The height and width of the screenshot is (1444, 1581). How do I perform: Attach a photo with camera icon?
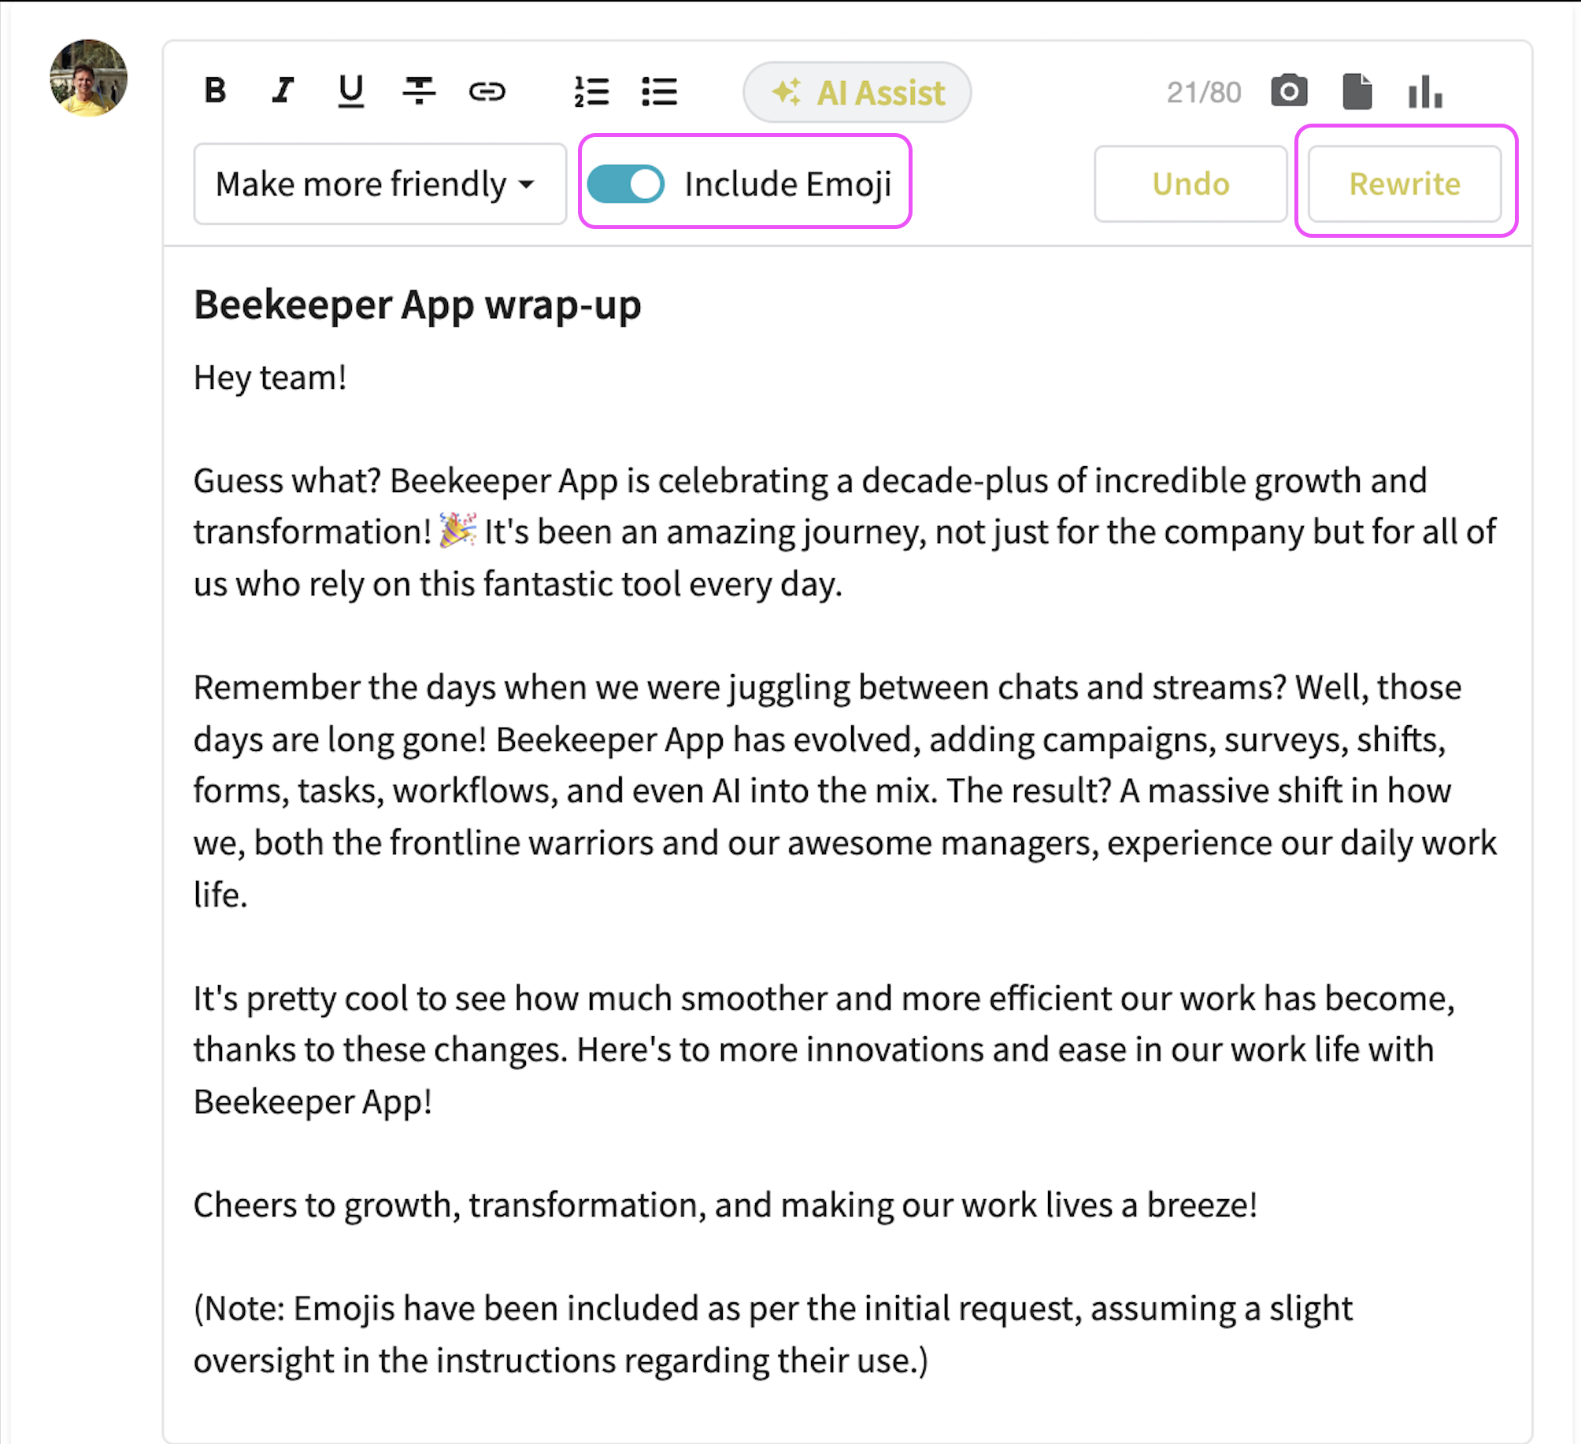click(1289, 91)
